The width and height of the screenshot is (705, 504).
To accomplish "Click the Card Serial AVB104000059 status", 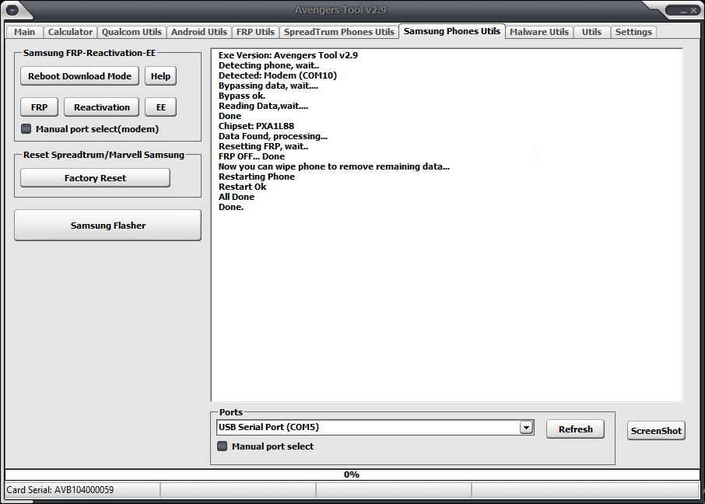I will click(60, 490).
